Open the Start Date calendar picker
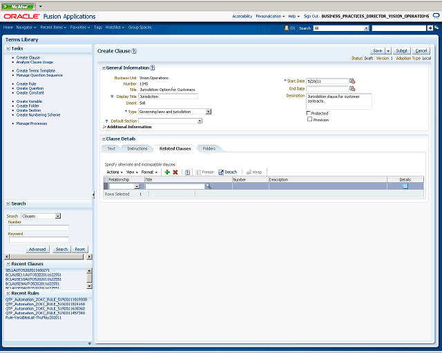 point(352,81)
